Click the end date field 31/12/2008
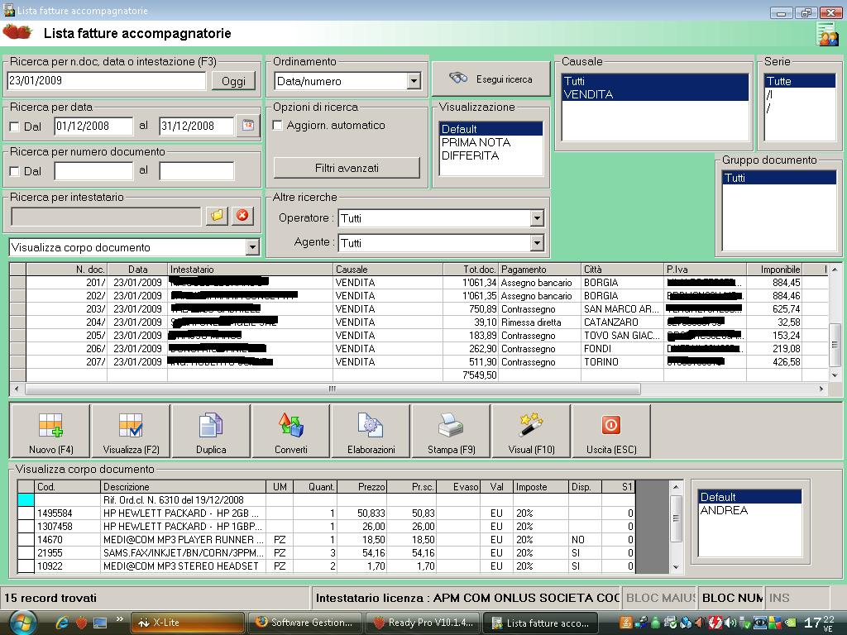This screenshot has width=847, height=635. point(197,127)
